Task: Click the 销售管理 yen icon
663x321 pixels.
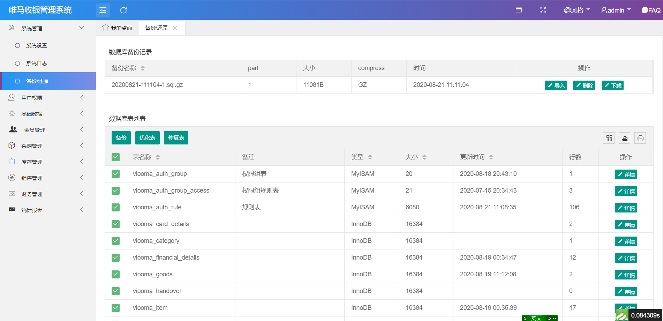Action: coord(12,178)
